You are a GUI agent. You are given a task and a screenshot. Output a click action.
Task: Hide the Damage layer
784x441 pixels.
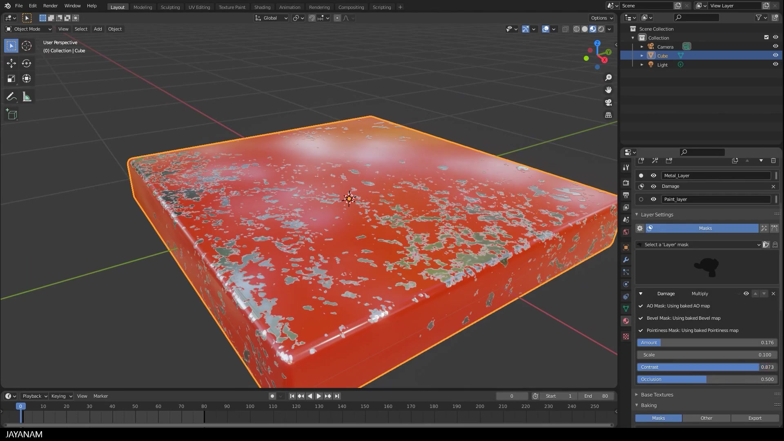point(653,186)
